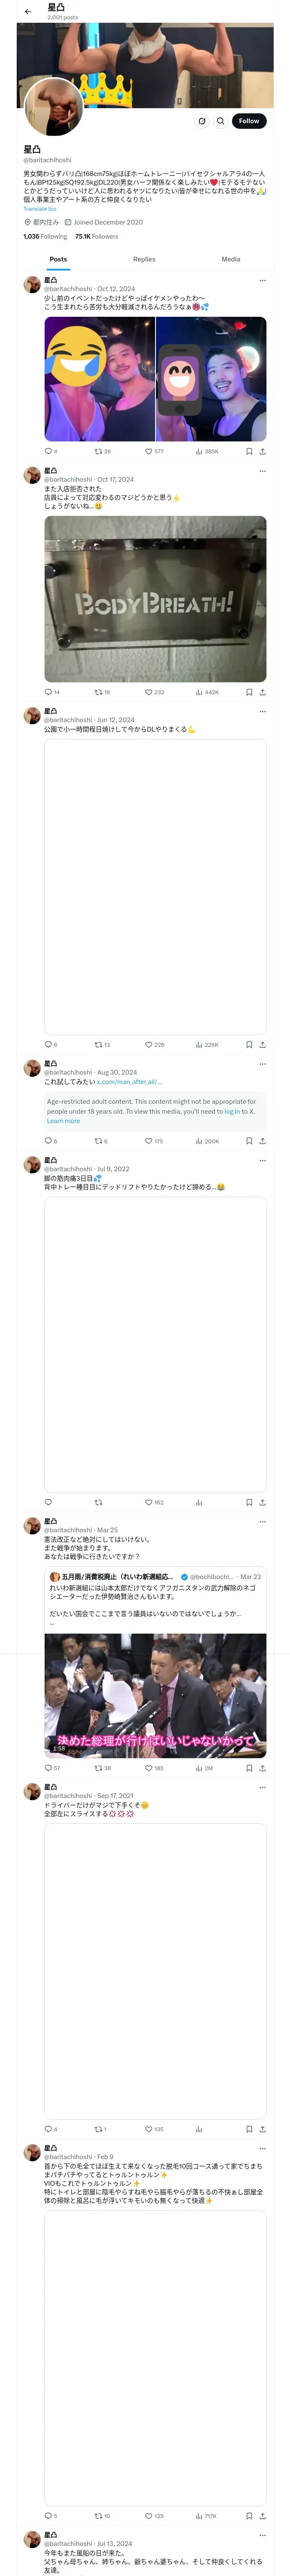The width and height of the screenshot is (290, 2576).
Task: Click 'log in' in age-restricted notice
Action: [x=231, y=1111]
